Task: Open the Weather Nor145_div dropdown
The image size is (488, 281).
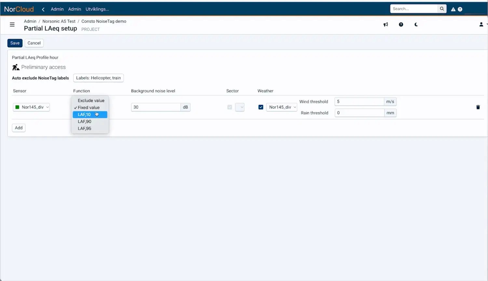Action: click(x=282, y=107)
